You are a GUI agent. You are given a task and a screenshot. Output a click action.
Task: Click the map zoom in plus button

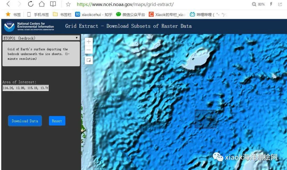pos(89,42)
